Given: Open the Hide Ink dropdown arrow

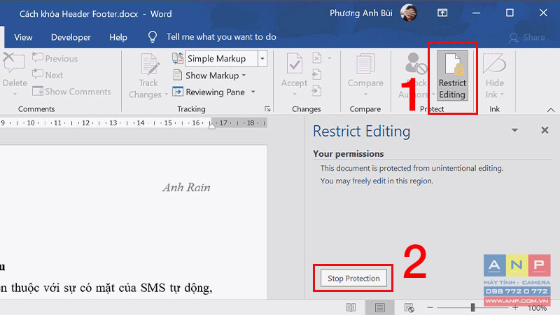Looking at the screenshot, I should [502, 94].
